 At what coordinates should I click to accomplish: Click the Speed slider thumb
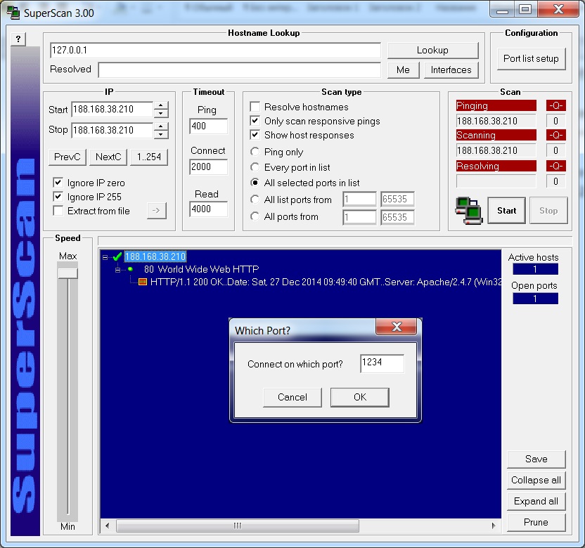pyautogui.click(x=67, y=273)
